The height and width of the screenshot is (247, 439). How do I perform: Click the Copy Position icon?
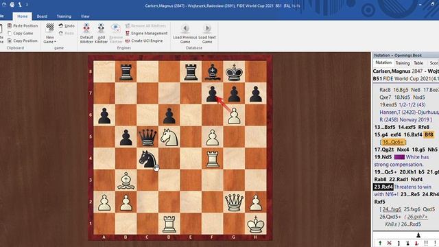(10, 40)
